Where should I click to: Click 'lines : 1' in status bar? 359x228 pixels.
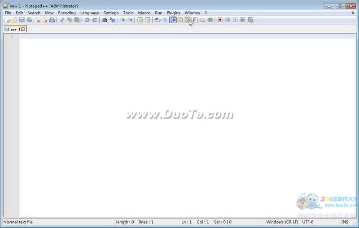click(x=146, y=222)
